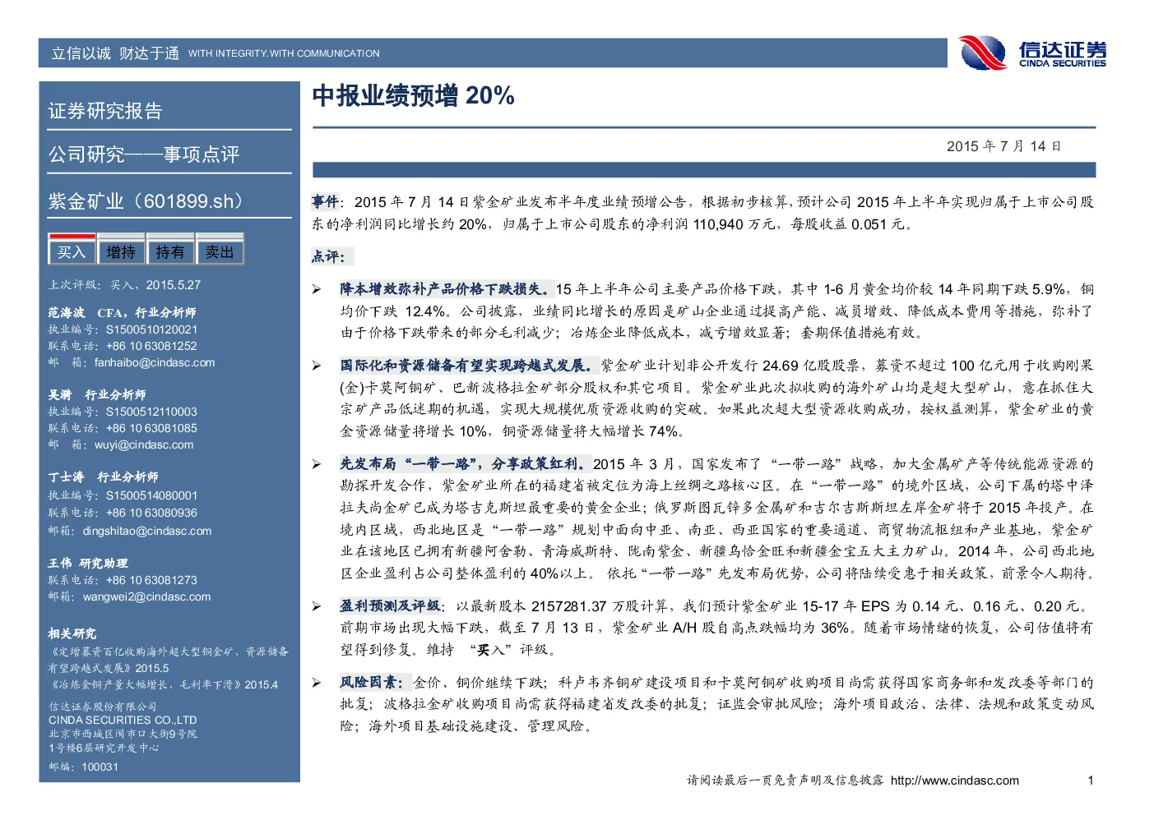Click postal code 100031
1154x815 pixels.
[100, 767]
